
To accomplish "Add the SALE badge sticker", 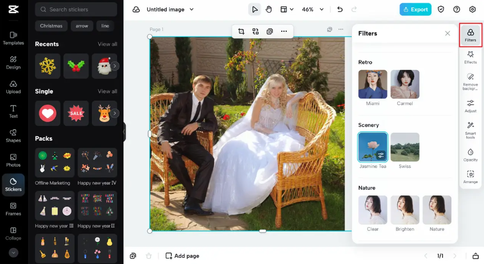I will [76, 113].
